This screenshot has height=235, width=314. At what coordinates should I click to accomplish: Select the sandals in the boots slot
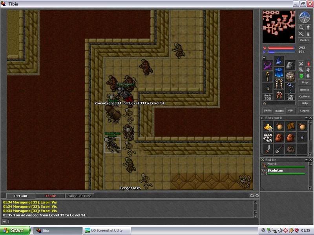279,95
